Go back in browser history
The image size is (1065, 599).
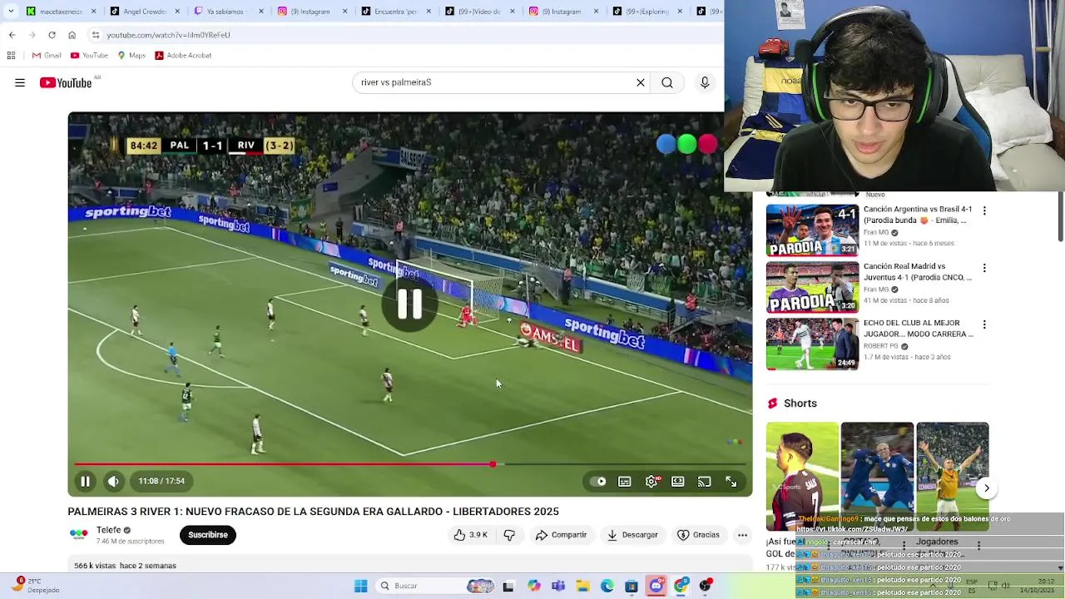[12, 35]
